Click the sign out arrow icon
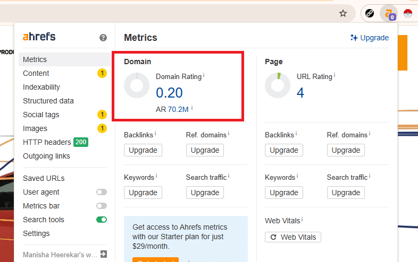 coord(103,254)
